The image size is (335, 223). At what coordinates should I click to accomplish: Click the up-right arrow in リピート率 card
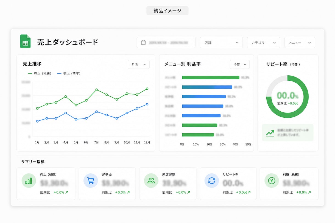[249, 192]
